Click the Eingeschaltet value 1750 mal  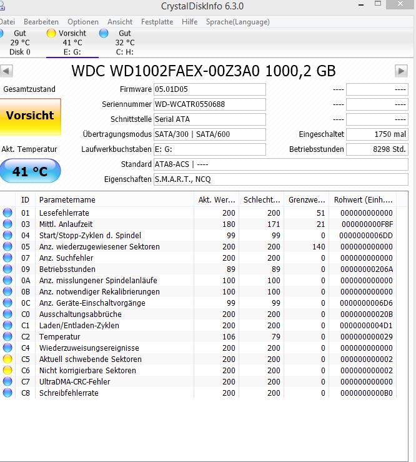pyautogui.click(x=377, y=134)
